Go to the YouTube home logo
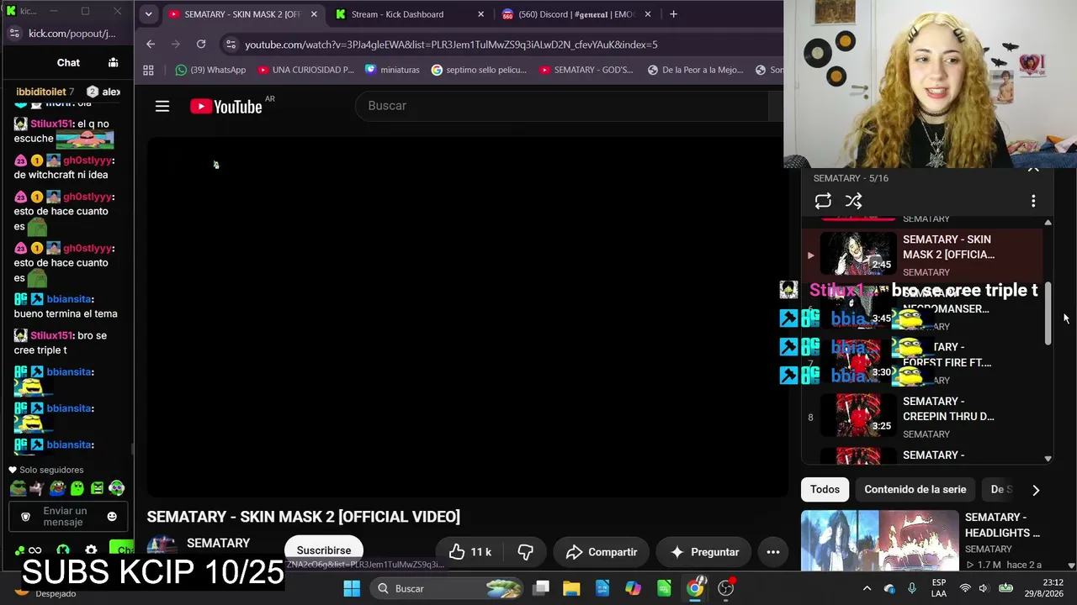The width and height of the screenshot is (1077, 605). [x=226, y=106]
